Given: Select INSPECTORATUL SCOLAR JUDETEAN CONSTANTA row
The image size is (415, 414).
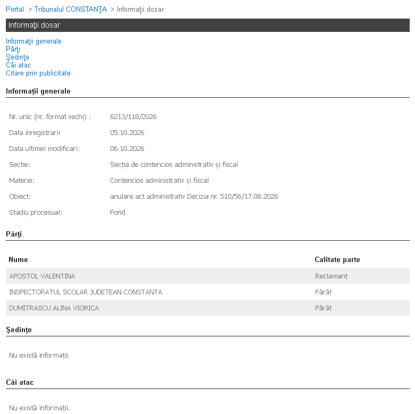Looking at the screenshot, I should (x=207, y=292).
